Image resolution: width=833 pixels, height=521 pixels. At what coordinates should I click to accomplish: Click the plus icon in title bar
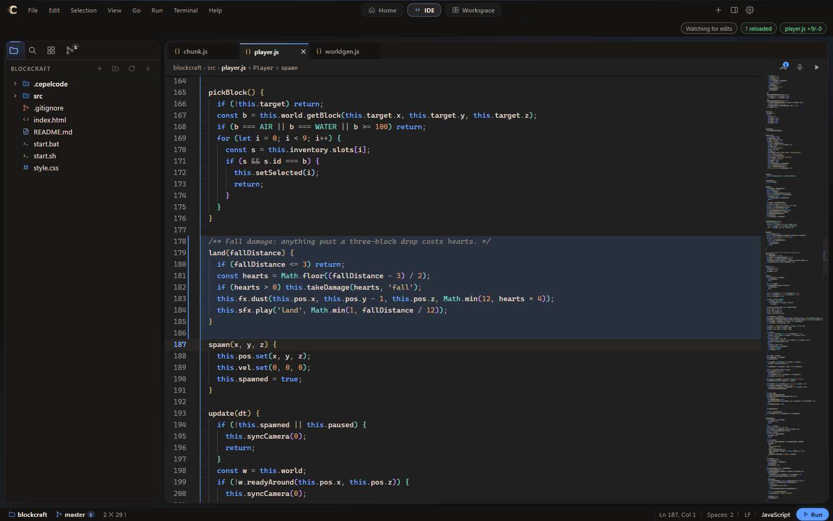(718, 10)
